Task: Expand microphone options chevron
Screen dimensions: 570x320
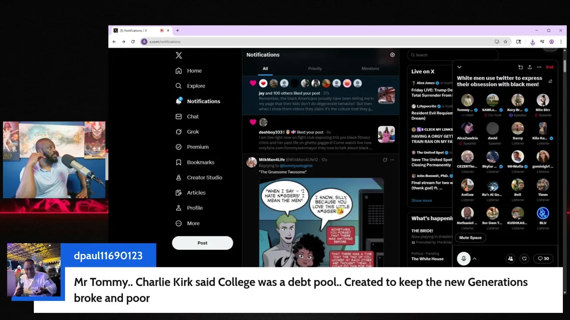Action: pos(474,258)
